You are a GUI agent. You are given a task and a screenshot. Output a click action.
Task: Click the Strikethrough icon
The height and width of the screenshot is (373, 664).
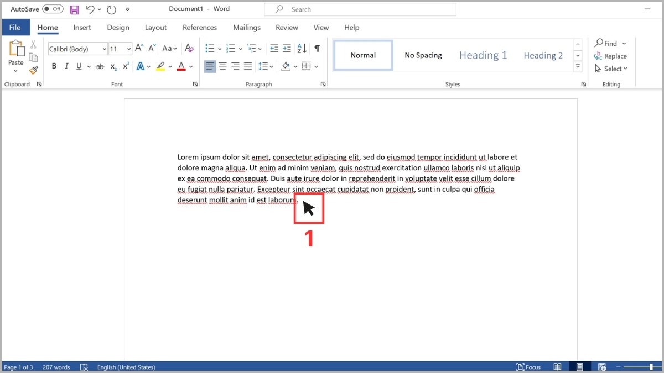100,66
